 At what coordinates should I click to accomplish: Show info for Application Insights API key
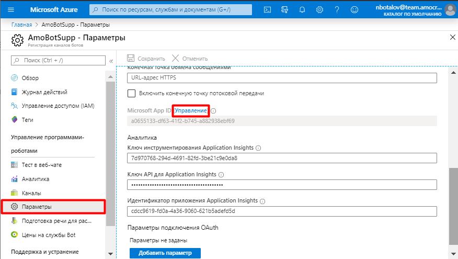pyautogui.click(x=221, y=175)
